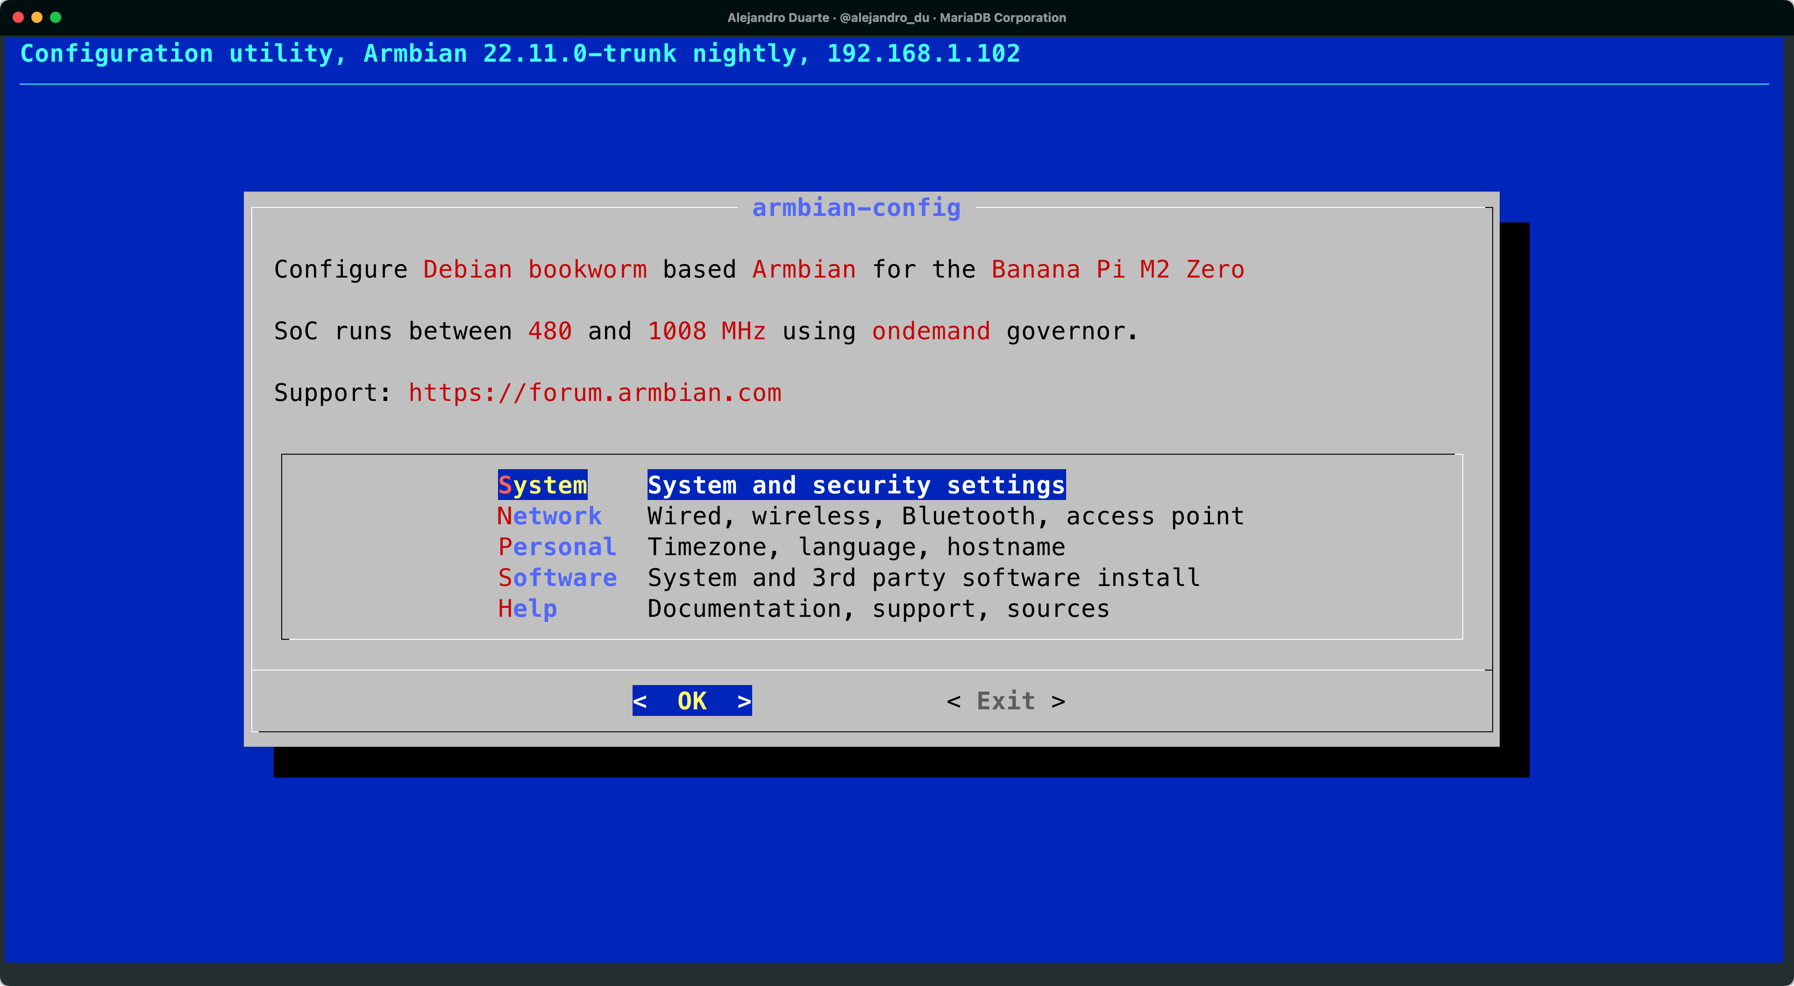The height and width of the screenshot is (986, 1794).
Task: Choose the Personal menu item
Action: 556,547
